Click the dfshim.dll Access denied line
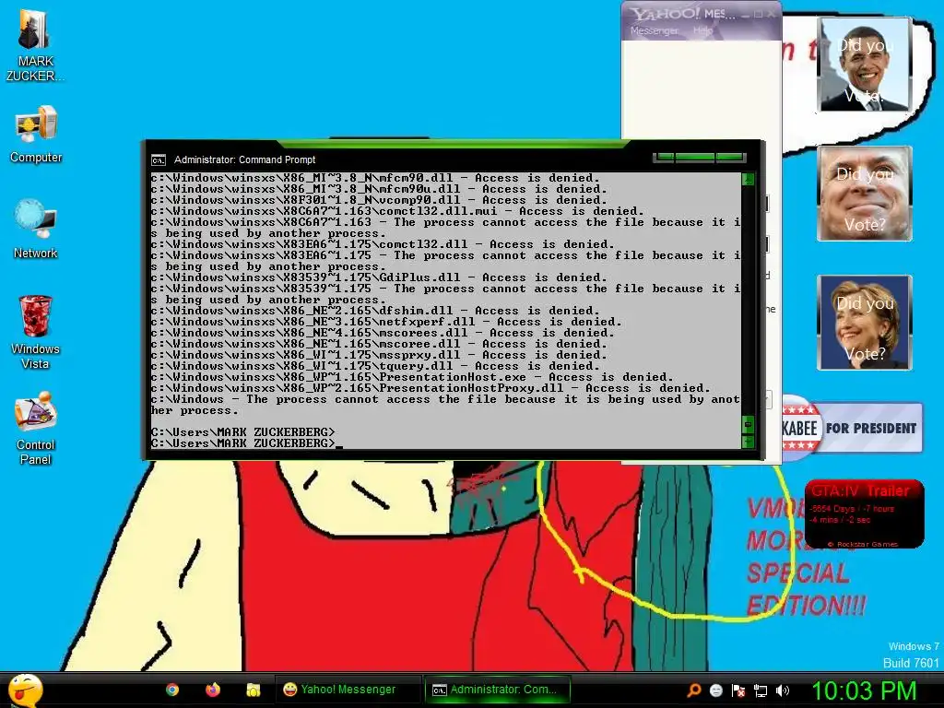The image size is (944, 708). 375,311
